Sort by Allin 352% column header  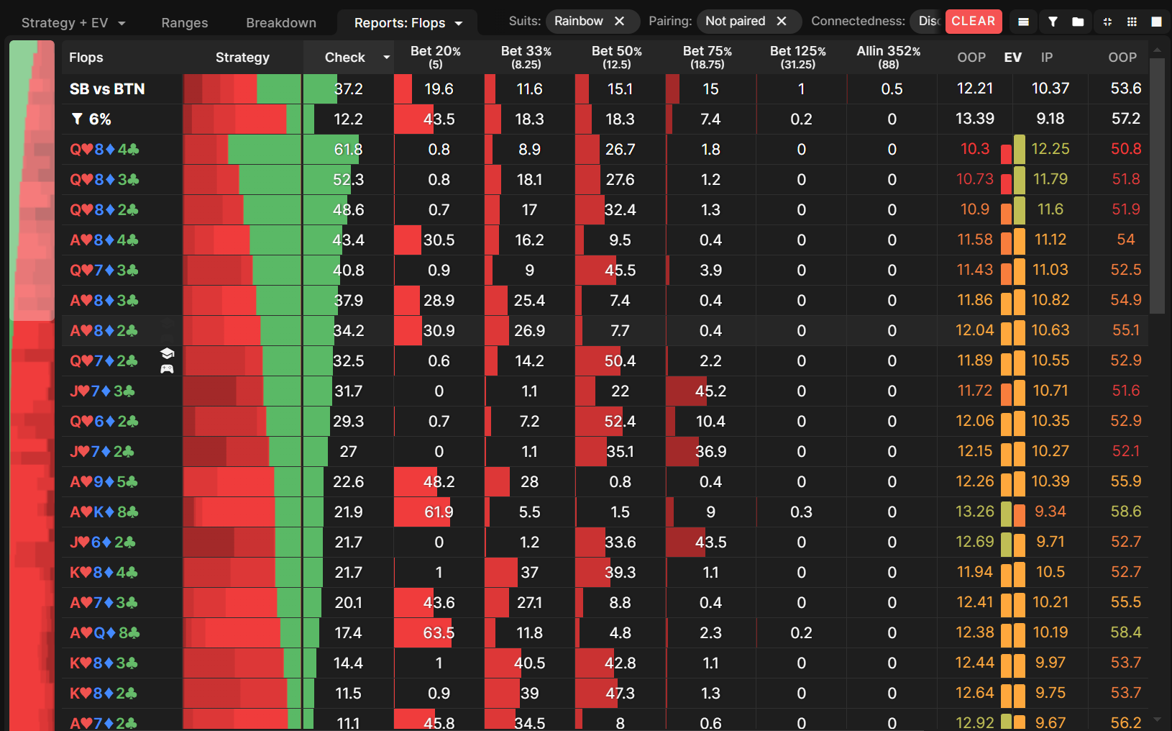[889, 57]
